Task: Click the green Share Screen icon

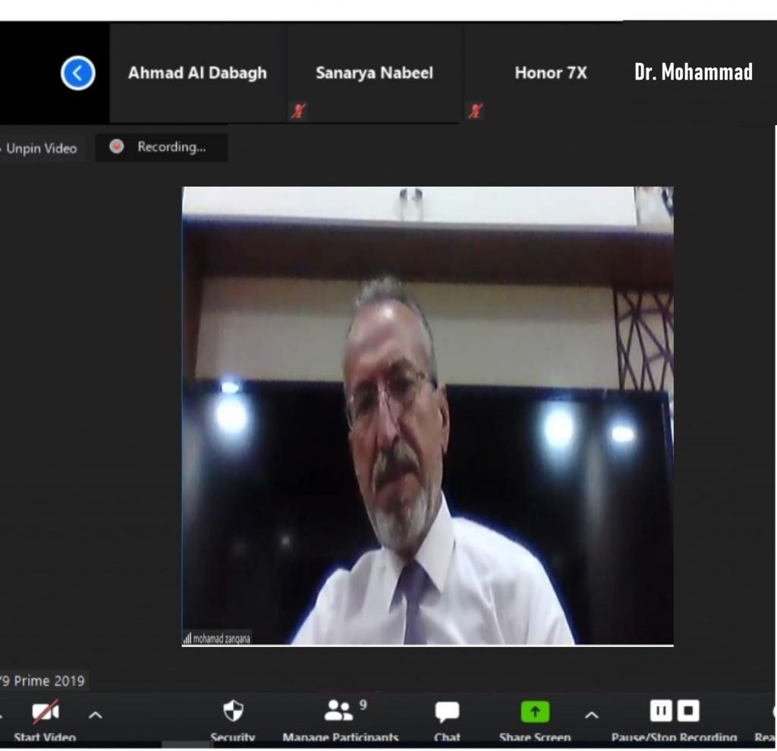Action: (535, 712)
